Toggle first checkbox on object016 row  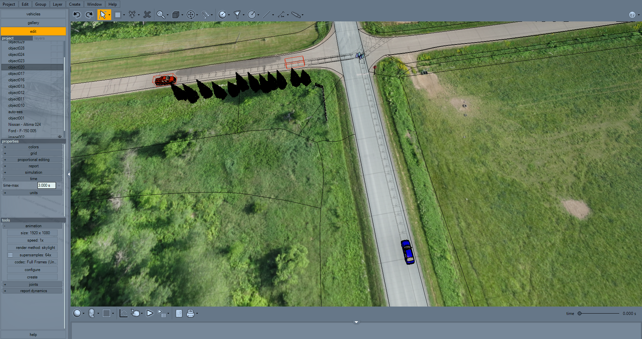tap(54, 80)
